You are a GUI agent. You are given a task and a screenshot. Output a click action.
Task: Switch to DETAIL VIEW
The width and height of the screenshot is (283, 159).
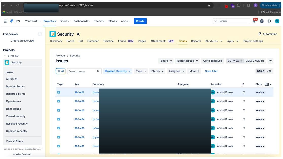[255, 61]
